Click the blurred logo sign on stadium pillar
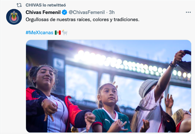 (59, 64)
